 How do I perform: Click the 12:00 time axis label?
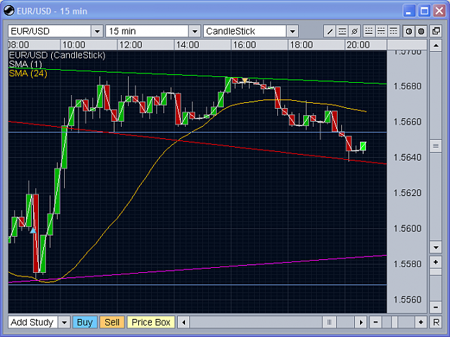(x=130, y=45)
